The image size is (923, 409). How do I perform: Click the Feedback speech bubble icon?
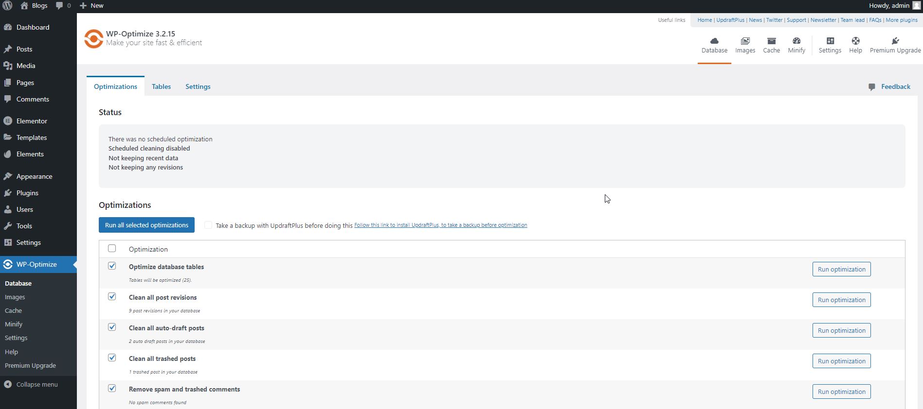pyautogui.click(x=872, y=87)
